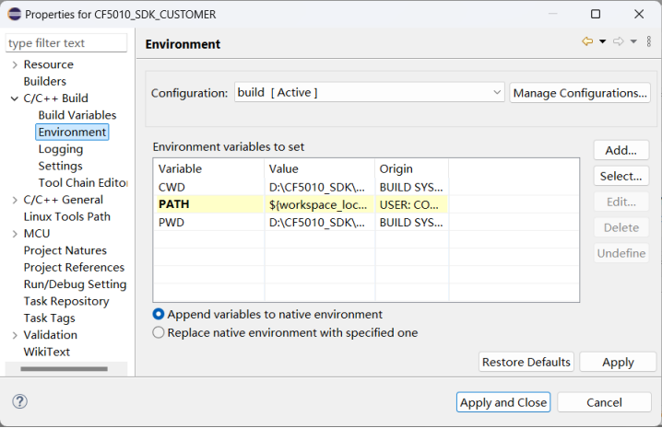Click the type filter text field
The image size is (662, 428).
pos(66,43)
